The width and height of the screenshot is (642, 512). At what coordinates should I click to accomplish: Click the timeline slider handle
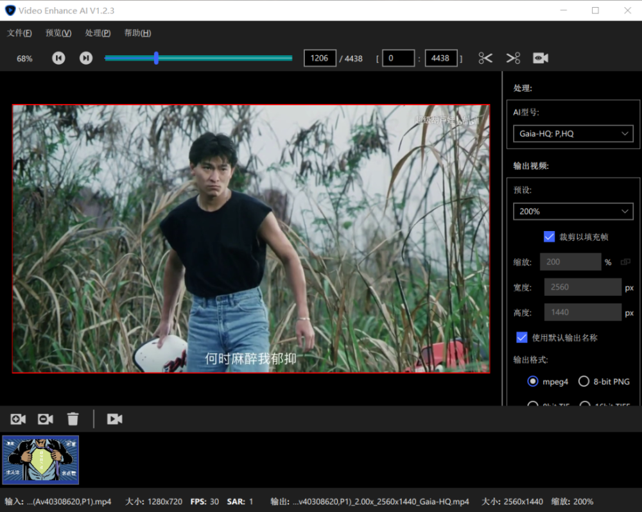coord(156,58)
